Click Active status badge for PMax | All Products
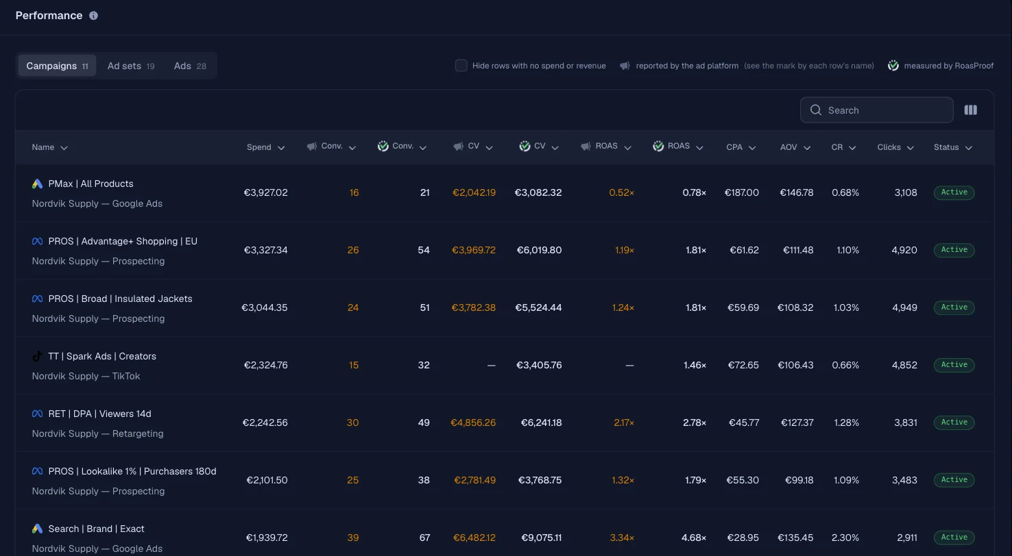 pos(954,192)
